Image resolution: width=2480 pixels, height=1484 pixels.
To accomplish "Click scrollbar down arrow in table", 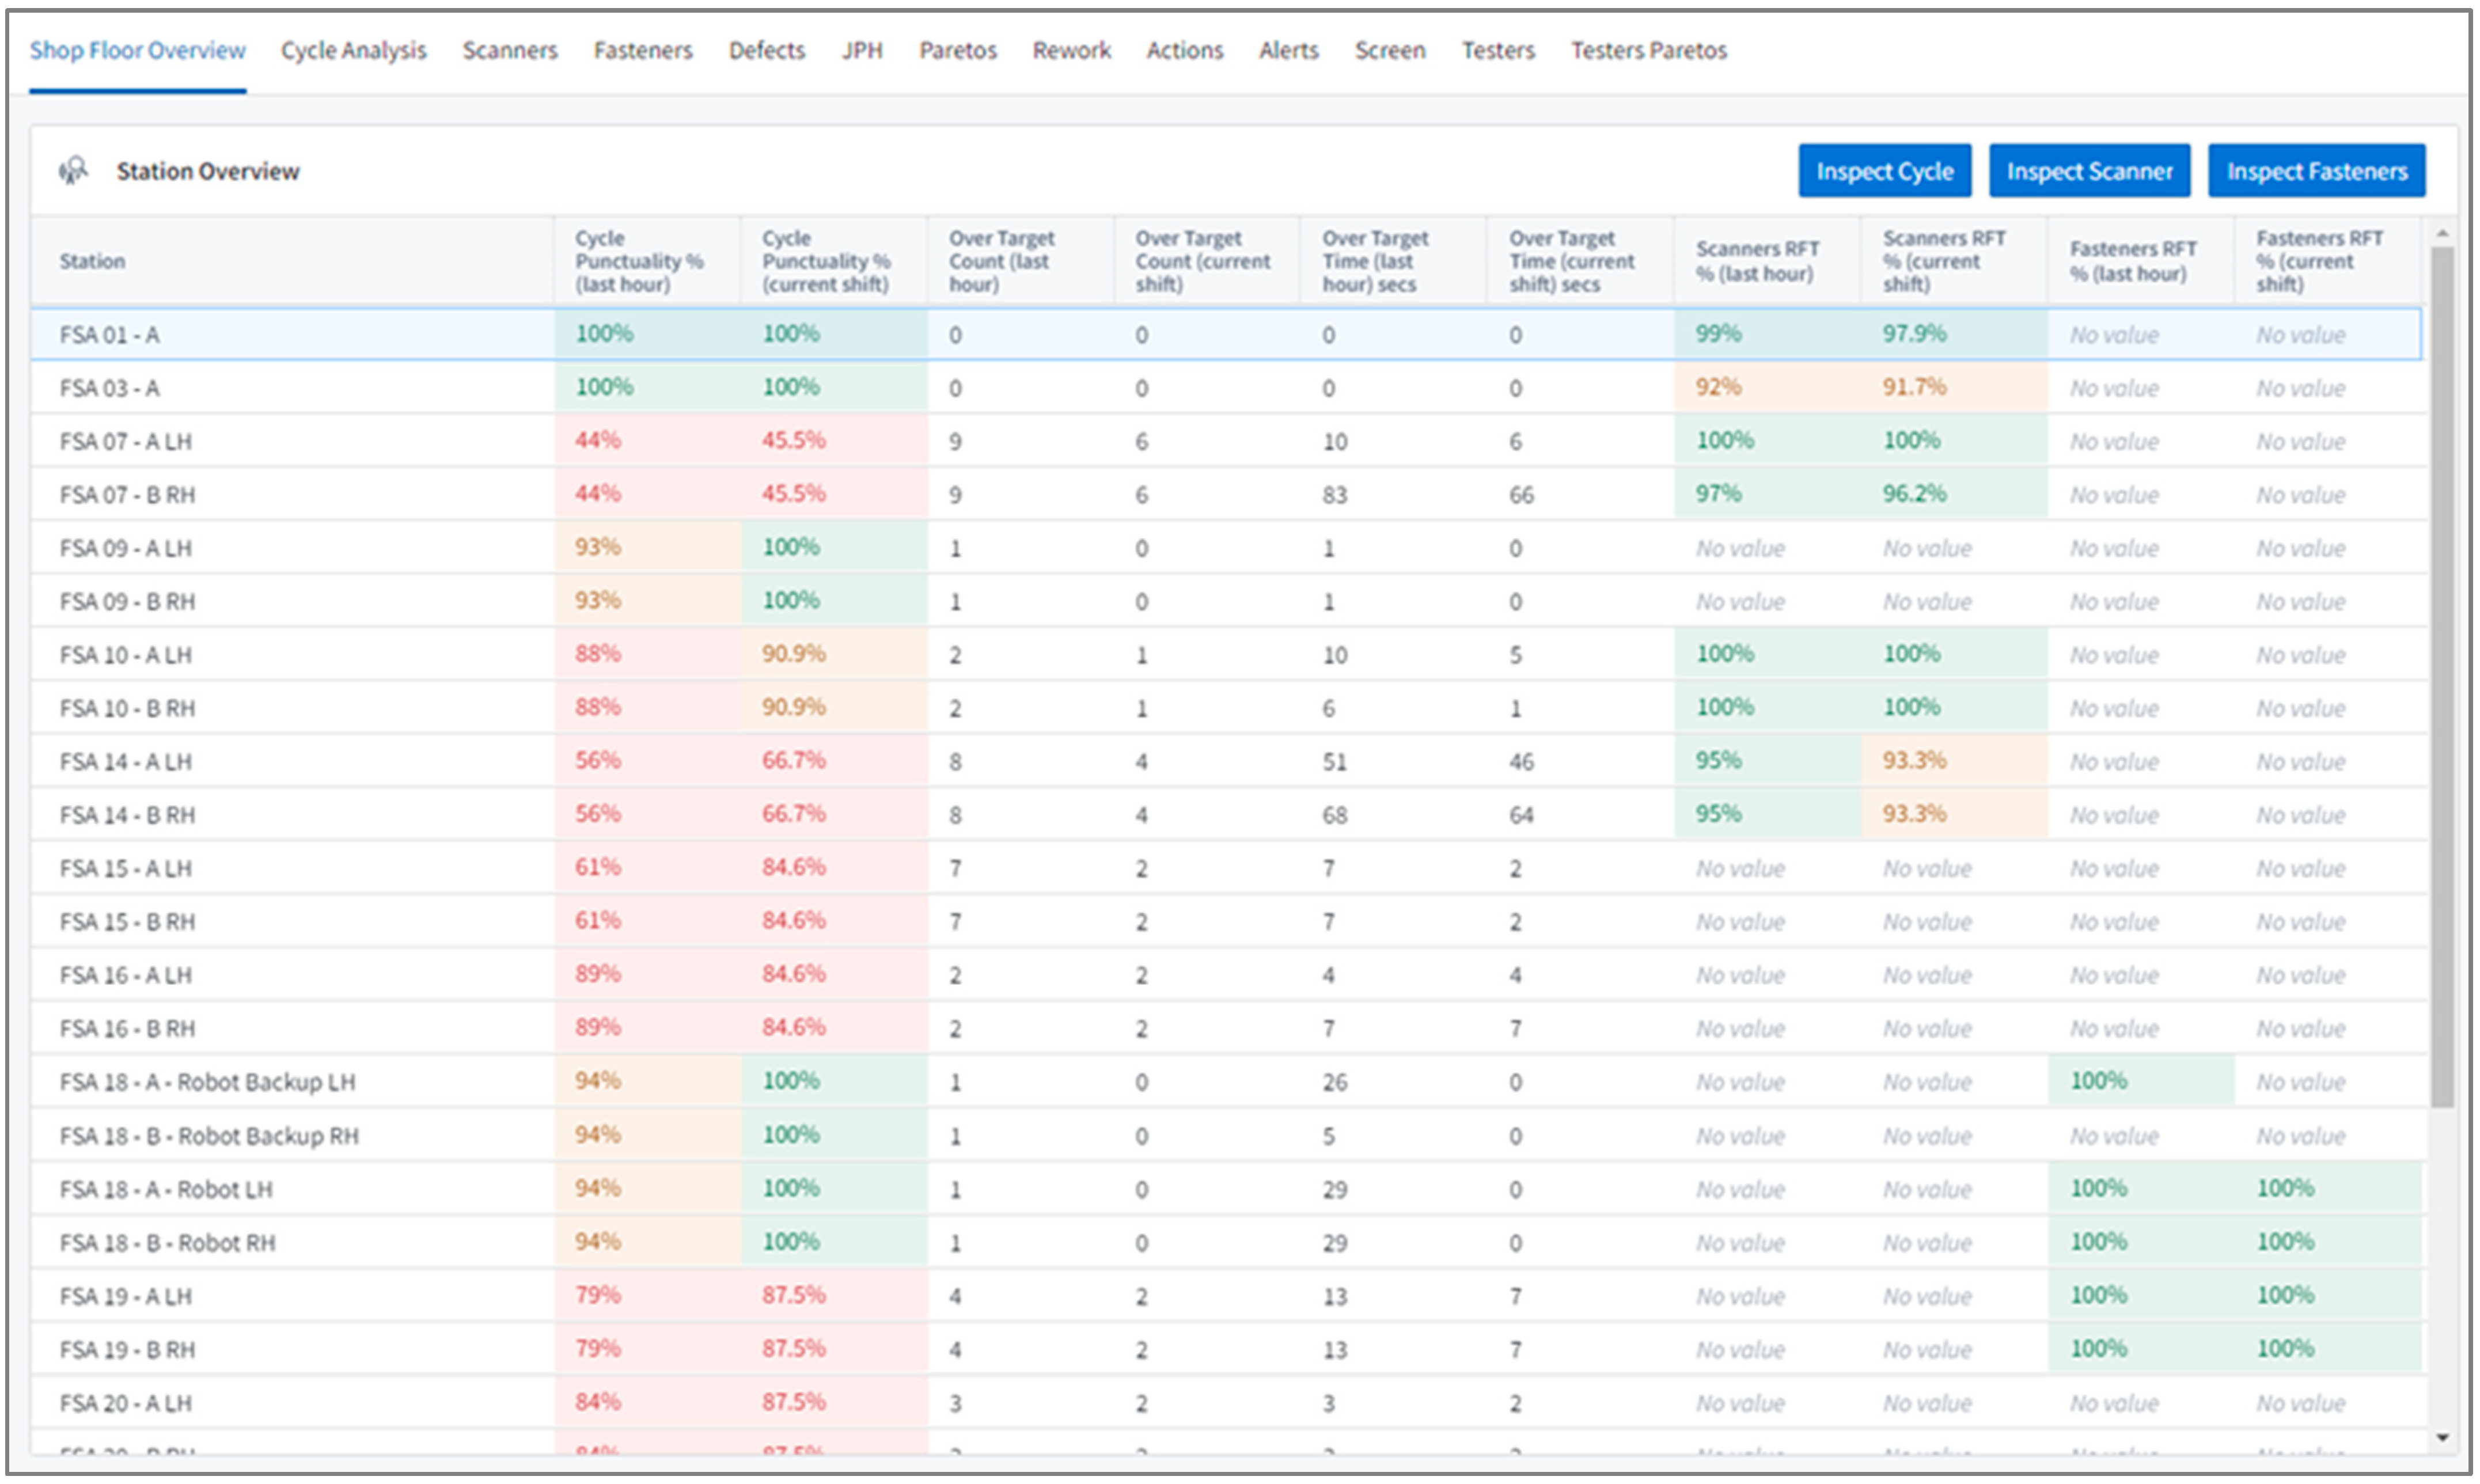I will 2442,1438.
